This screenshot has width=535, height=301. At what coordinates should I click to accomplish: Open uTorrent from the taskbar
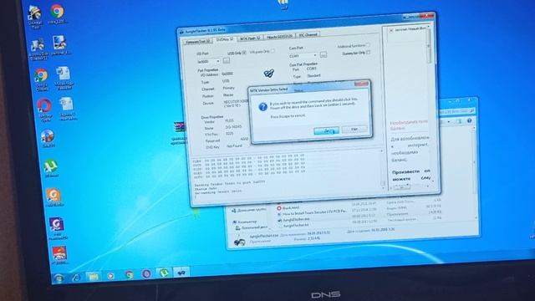[164, 273]
